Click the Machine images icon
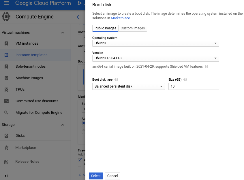 tap(6, 78)
